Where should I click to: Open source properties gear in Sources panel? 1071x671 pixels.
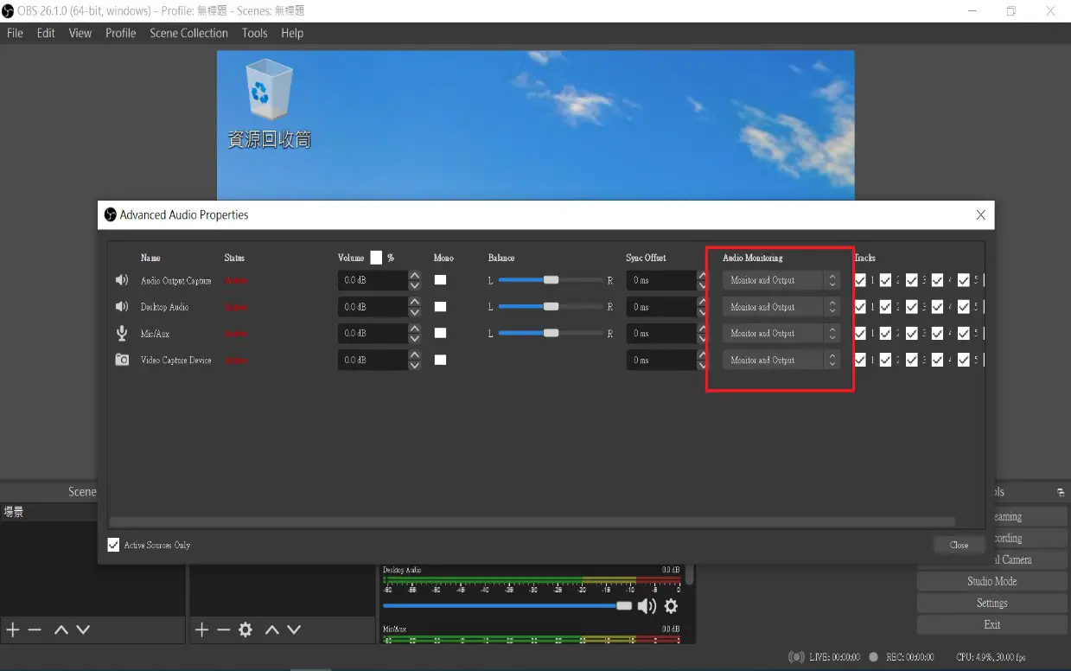pyautogui.click(x=245, y=629)
